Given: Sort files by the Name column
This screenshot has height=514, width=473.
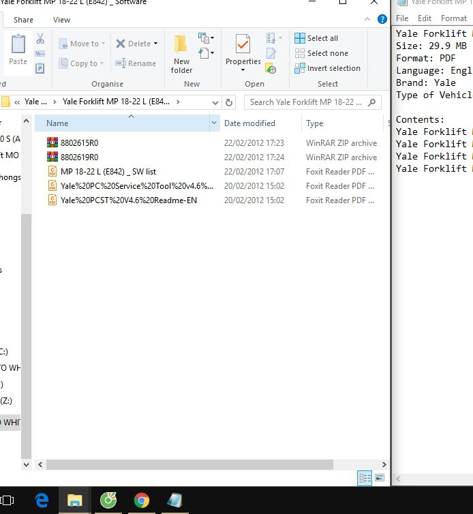Looking at the screenshot, I should click(122, 123).
